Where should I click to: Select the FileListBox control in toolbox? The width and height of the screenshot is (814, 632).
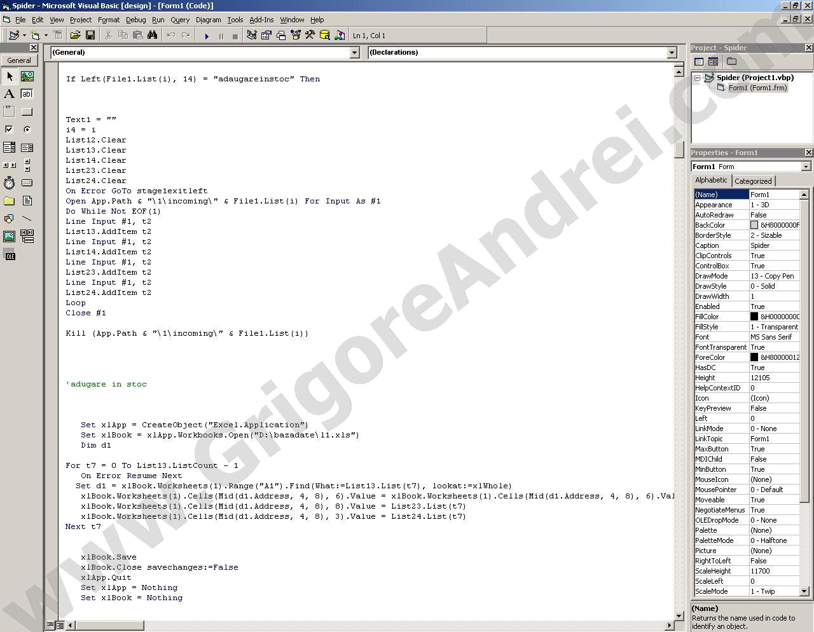tap(27, 201)
